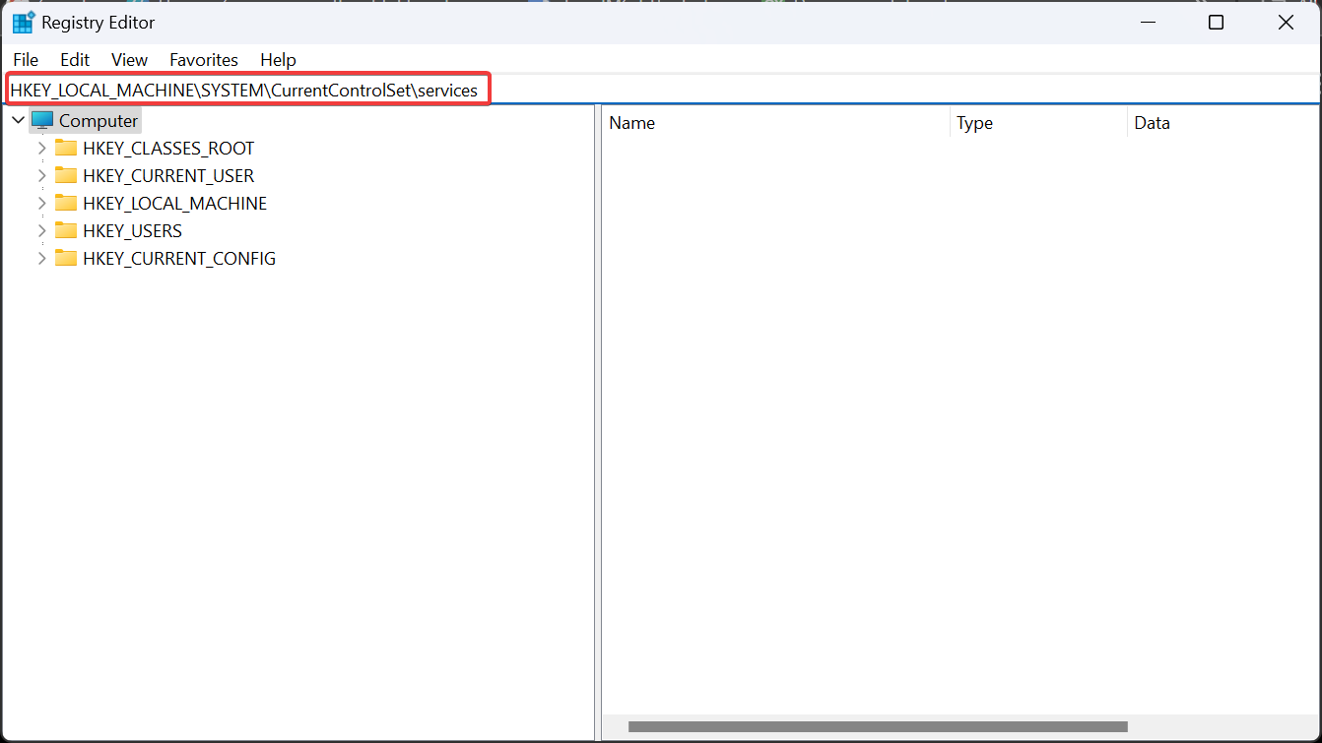Expand HKEY_USERS chevron

coord(41,231)
